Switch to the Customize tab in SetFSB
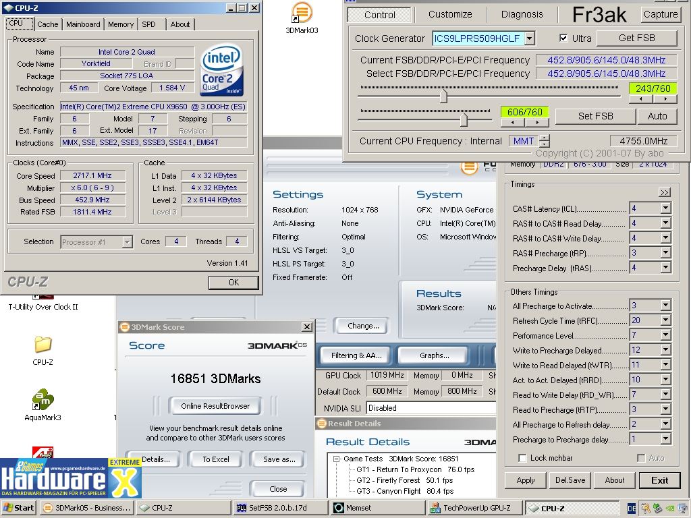Screen dimensions: 691x518 [x=450, y=14]
